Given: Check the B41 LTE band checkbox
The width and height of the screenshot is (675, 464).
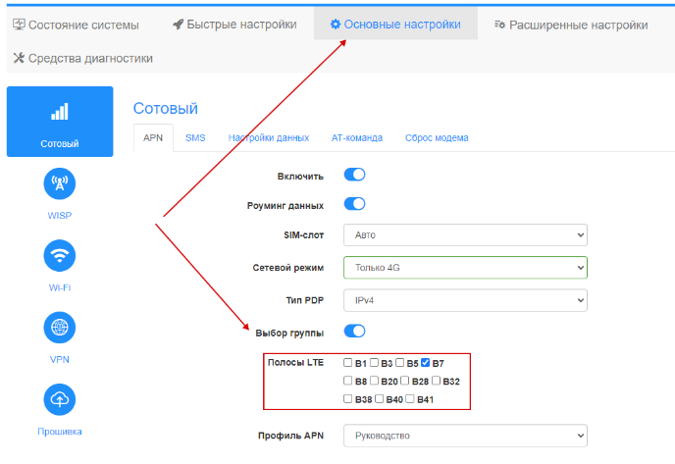Looking at the screenshot, I should (410, 398).
